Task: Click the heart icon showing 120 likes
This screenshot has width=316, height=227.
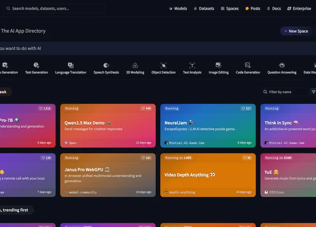Action: pos(43,158)
